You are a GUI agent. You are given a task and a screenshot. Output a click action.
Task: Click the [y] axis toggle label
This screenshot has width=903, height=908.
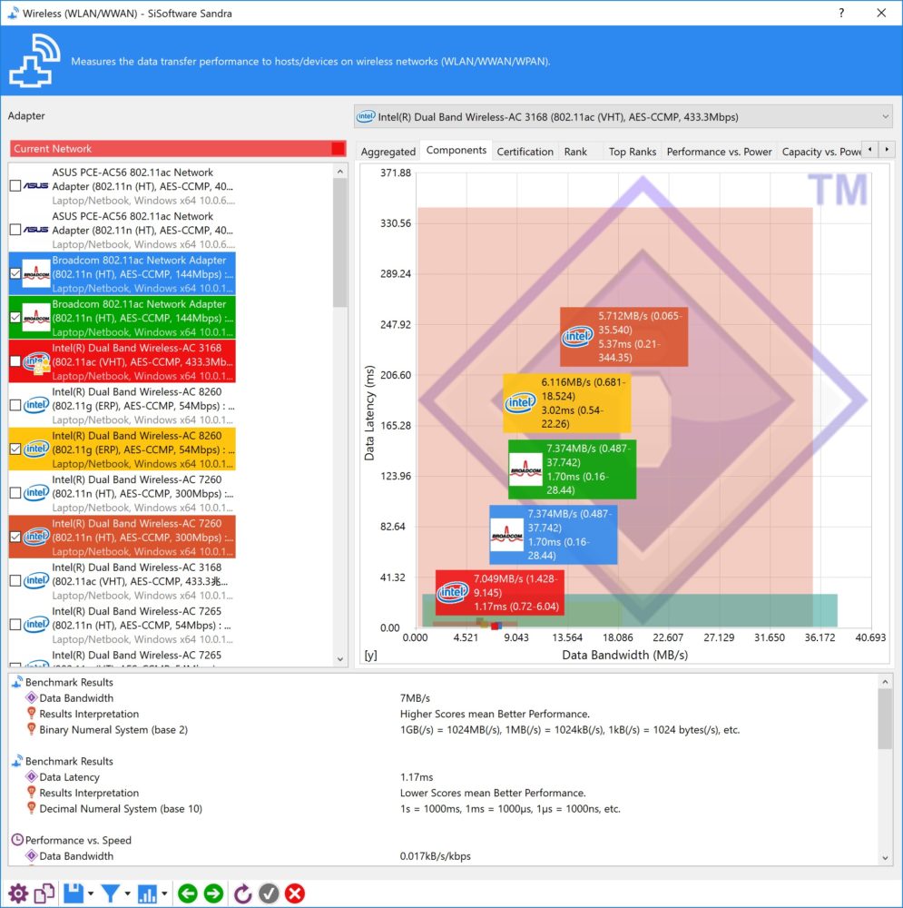point(370,655)
